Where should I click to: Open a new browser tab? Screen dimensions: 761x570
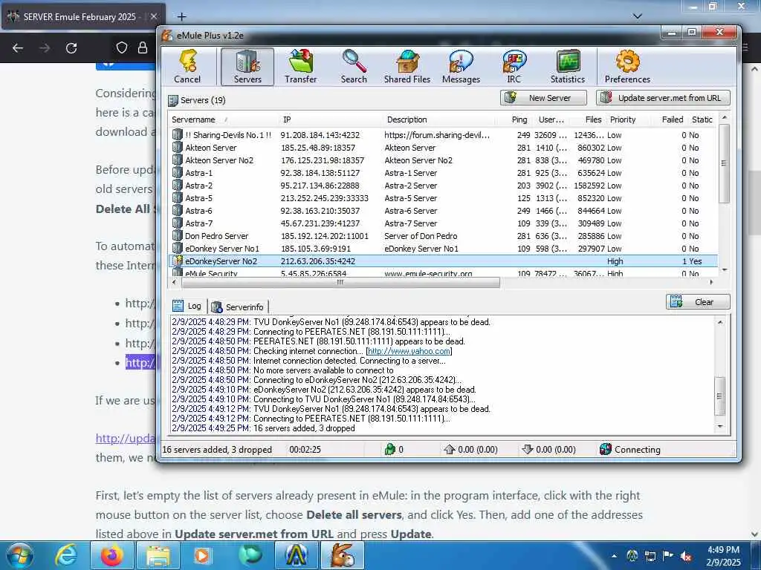coord(181,17)
